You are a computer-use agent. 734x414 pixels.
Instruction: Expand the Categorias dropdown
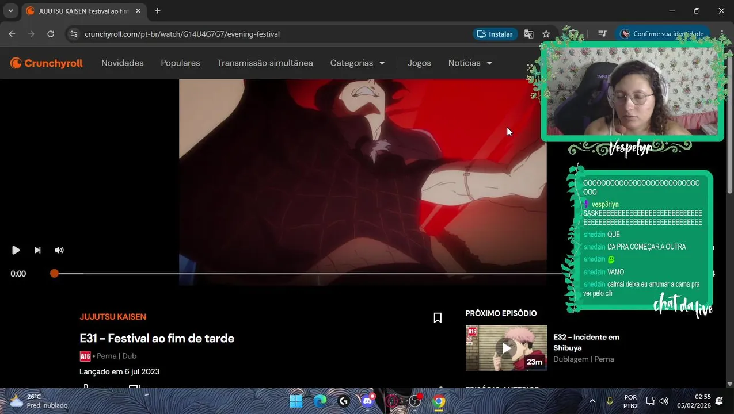point(357,63)
